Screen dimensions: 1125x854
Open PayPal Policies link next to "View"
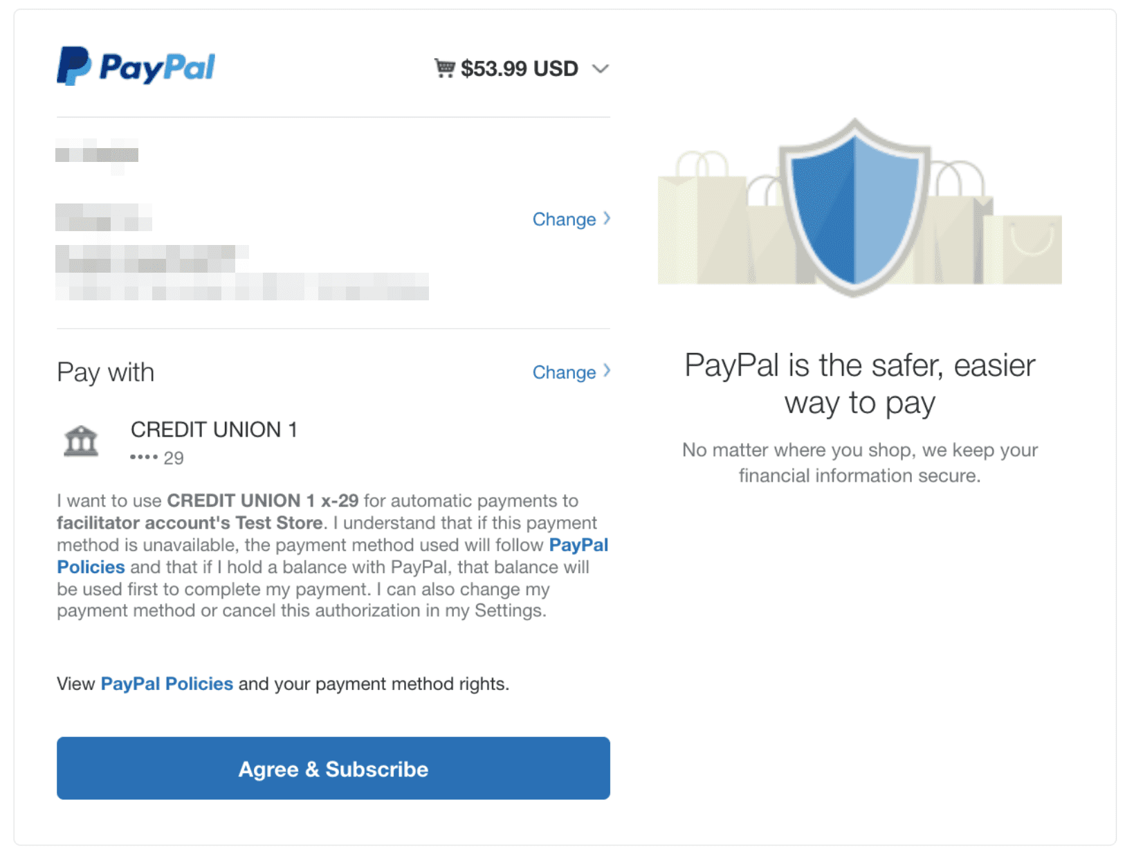pyautogui.click(x=167, y=684)
